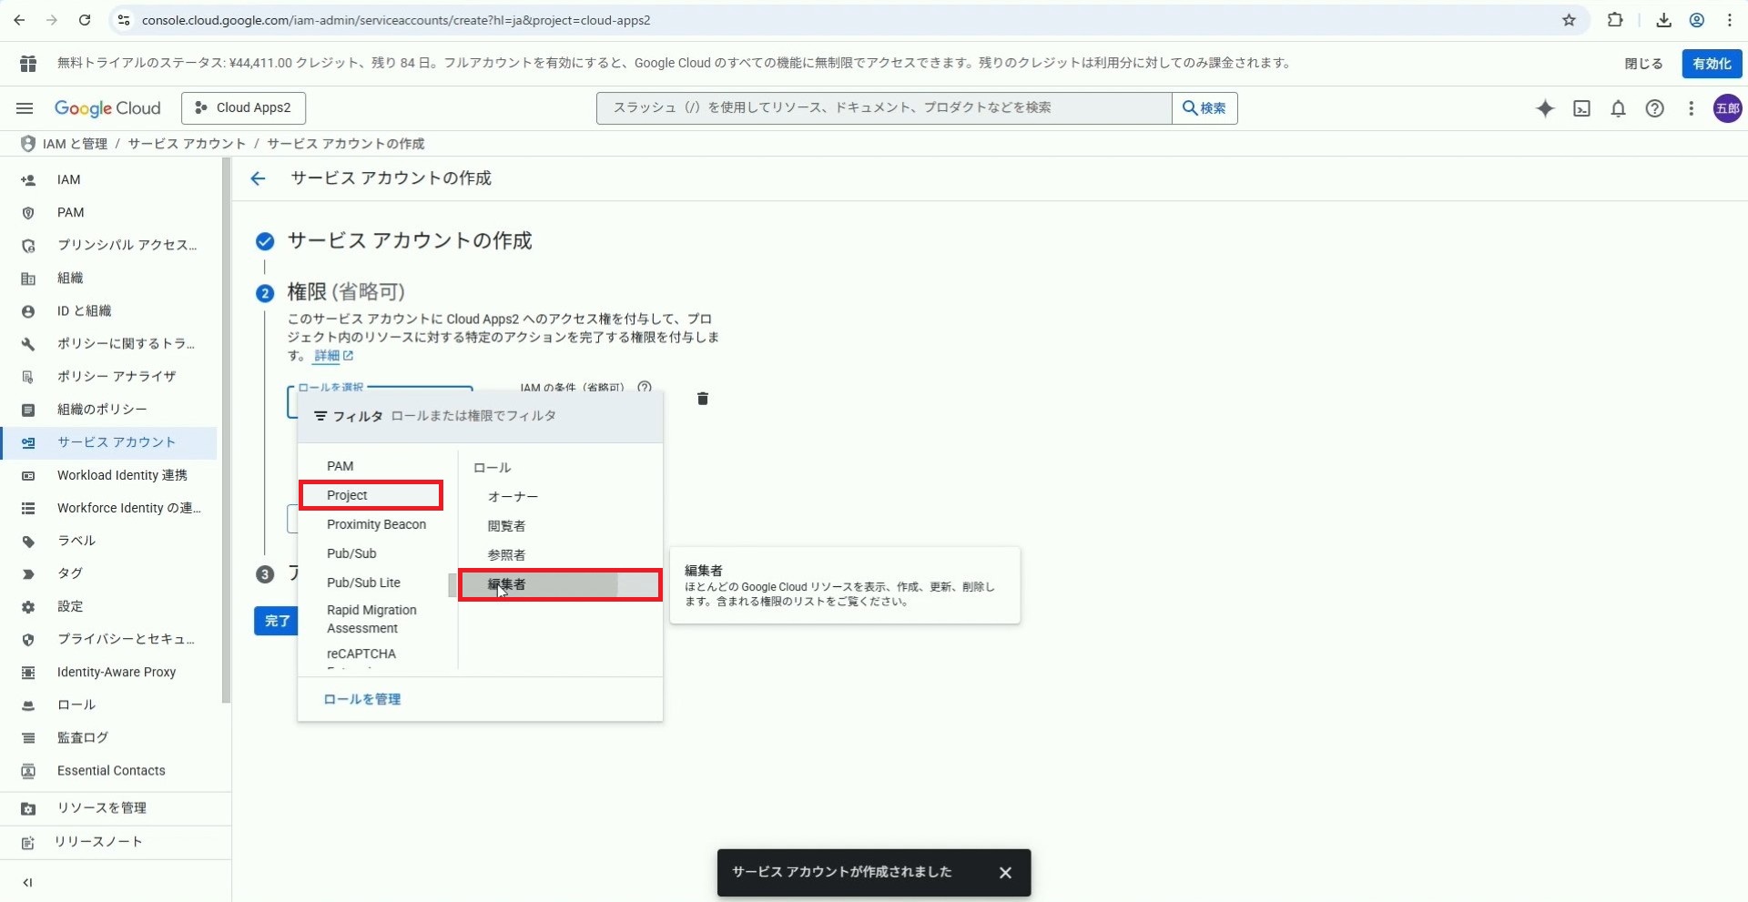The height and width of the screenshot is (902, 1748).
Task: Click the role filter input field
Action: tap(519, 416)
